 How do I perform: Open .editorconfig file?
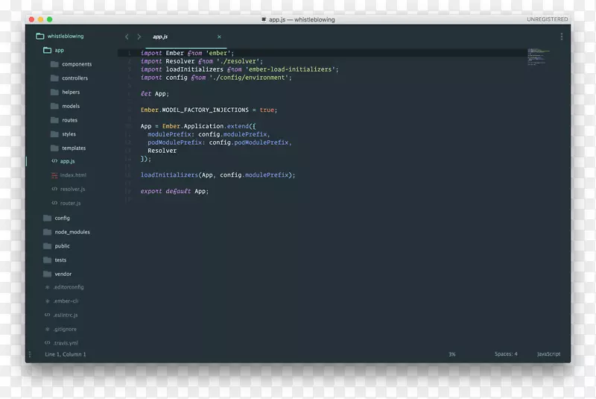[x=64, y=287]
